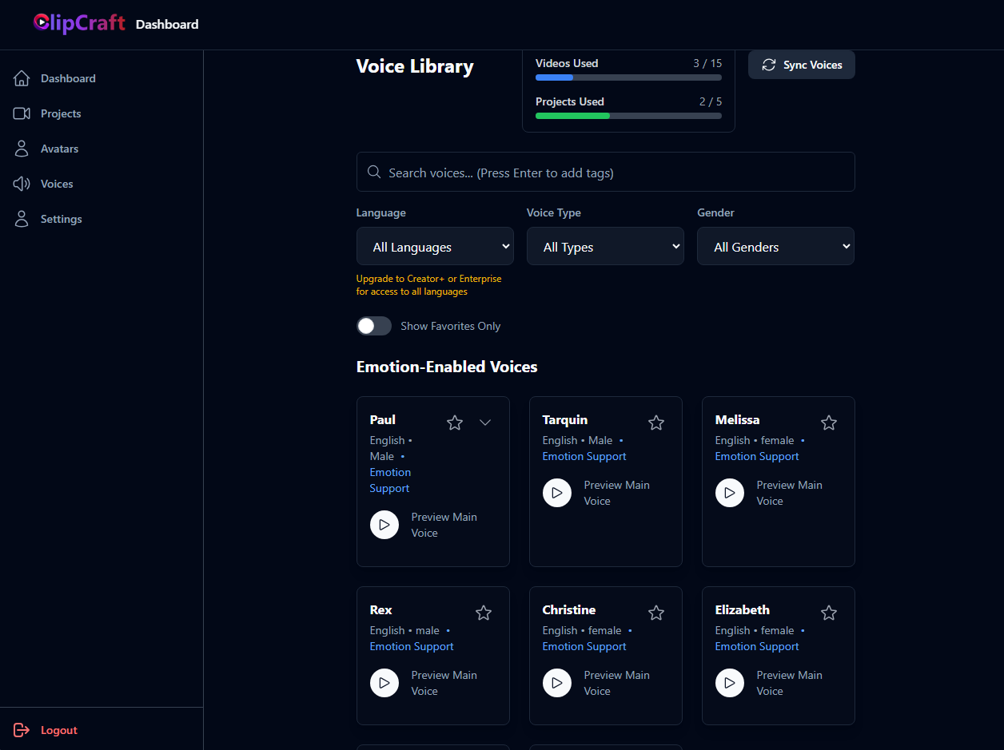The width and height of the screenshot is (1004, 750).
Task: Click the Dashboard home icon
Action: pos(22,78)
